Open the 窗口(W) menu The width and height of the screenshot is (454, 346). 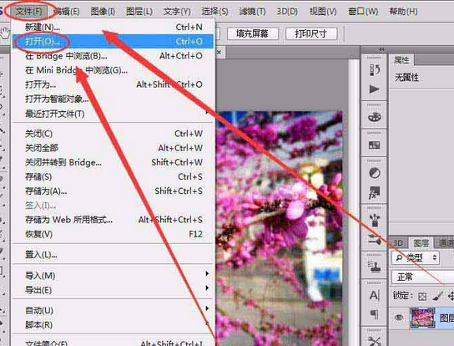coord(363,12)
